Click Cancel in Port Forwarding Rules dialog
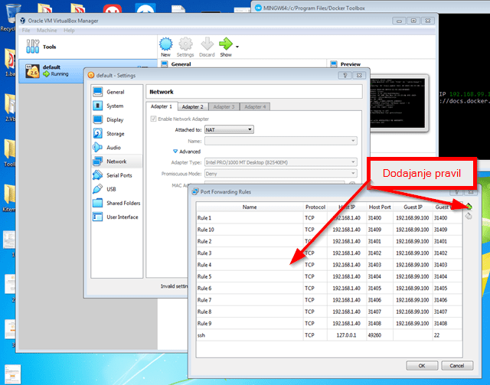 (x=457, y=365)
